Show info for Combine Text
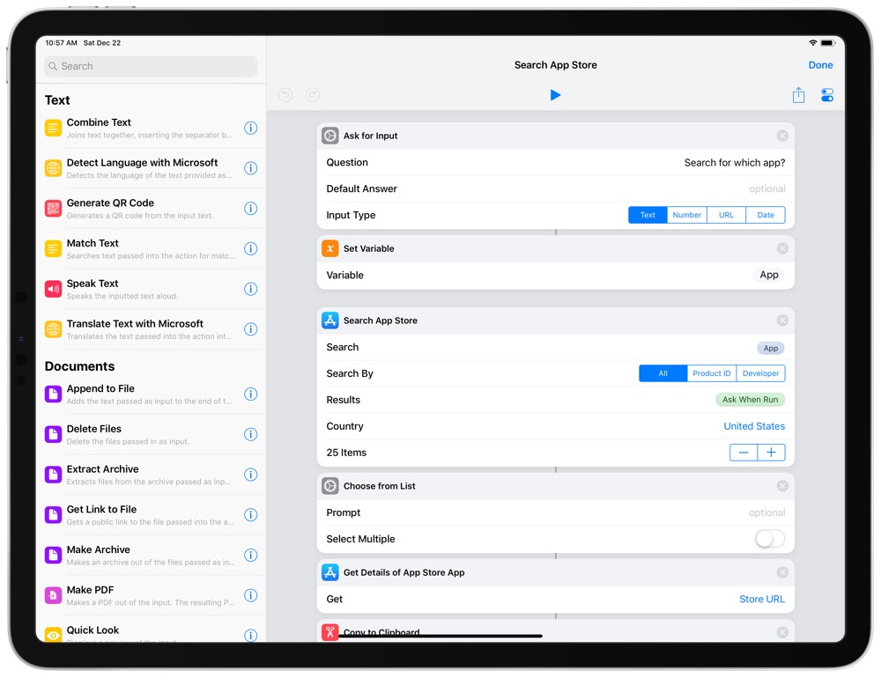 coord(250,128)
